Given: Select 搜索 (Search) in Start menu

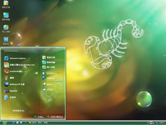Looking at the screenshot, I should [x=49, y=84].
